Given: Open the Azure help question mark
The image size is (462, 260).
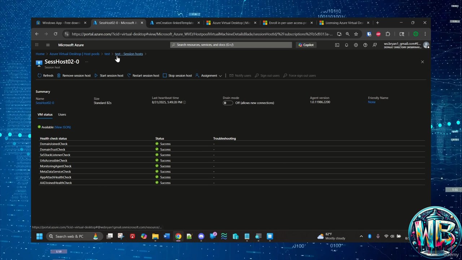Looking at the screenshot, I should tap(365, 45).
